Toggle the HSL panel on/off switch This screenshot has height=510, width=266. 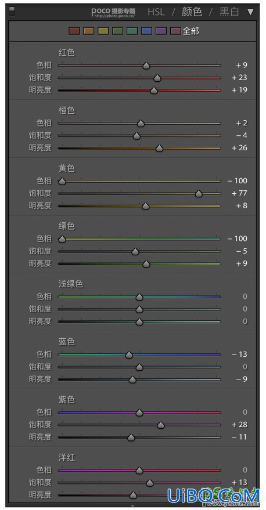(x=12, y=12)
